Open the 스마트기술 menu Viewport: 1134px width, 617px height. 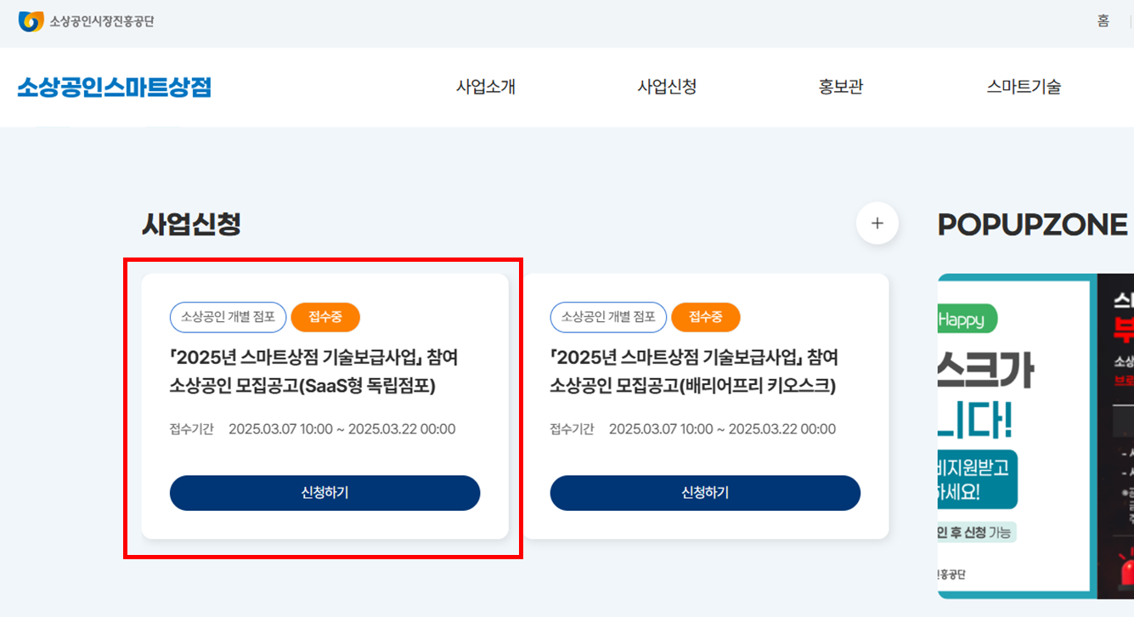1024,87
